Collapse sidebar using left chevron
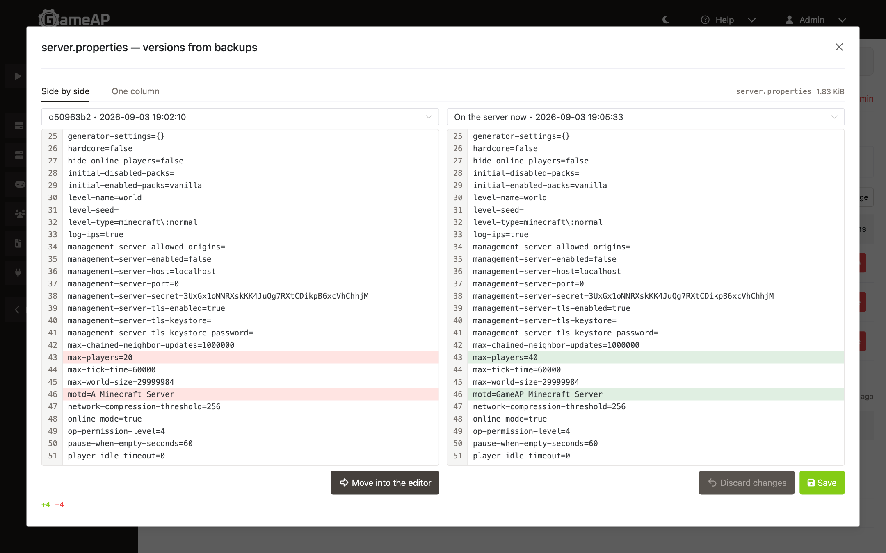This screenshot has height=553, width=886. [x=17, y=310]
